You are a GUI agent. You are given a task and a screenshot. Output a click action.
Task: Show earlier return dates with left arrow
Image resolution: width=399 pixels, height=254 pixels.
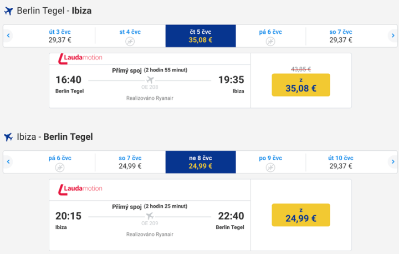(x=8, y=162)
